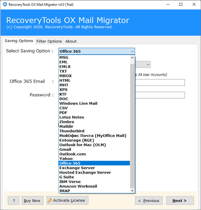Screen dimensions: 201x210
Task: Click the list scrollbar down arrow
Action: [132, 190]
